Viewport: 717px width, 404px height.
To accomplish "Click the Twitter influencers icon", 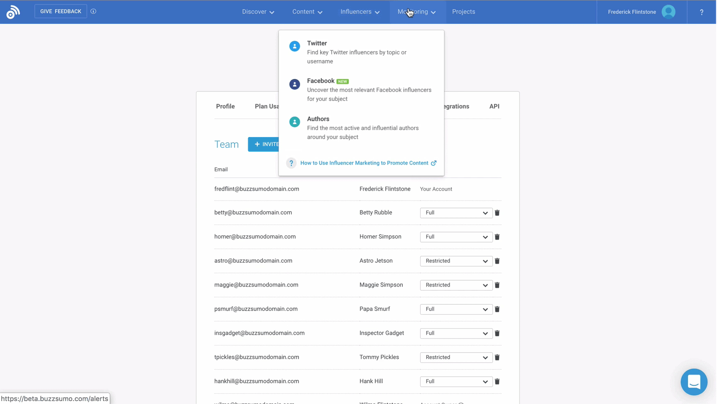I will point(295,46).
